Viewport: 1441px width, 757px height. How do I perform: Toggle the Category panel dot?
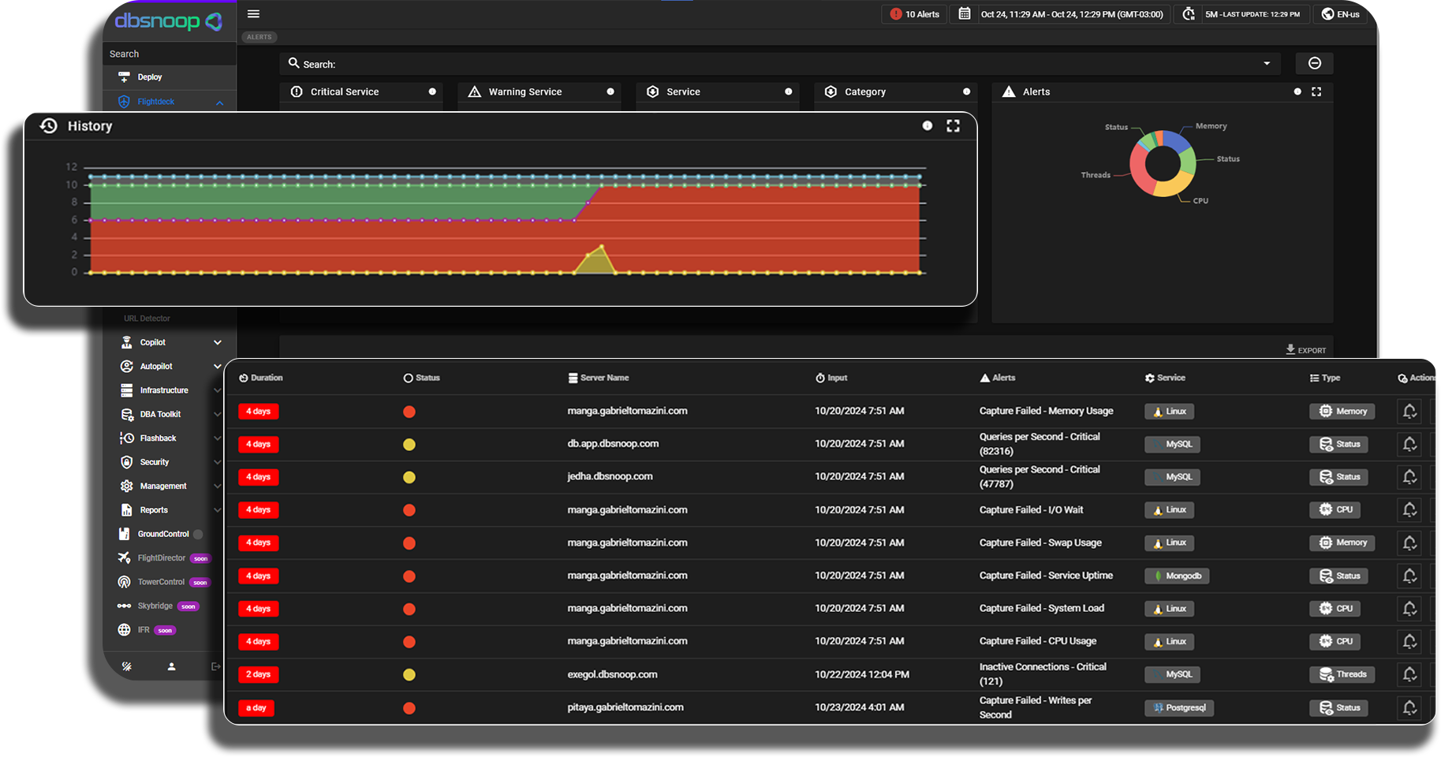966,91
